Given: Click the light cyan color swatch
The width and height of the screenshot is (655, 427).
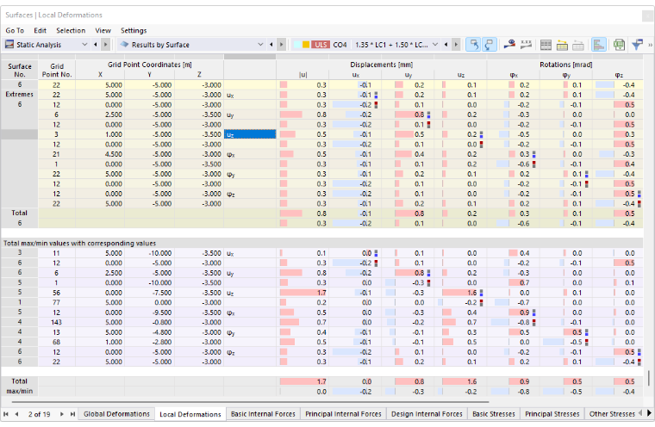Looking at the screenshot, I should [297, 45].
